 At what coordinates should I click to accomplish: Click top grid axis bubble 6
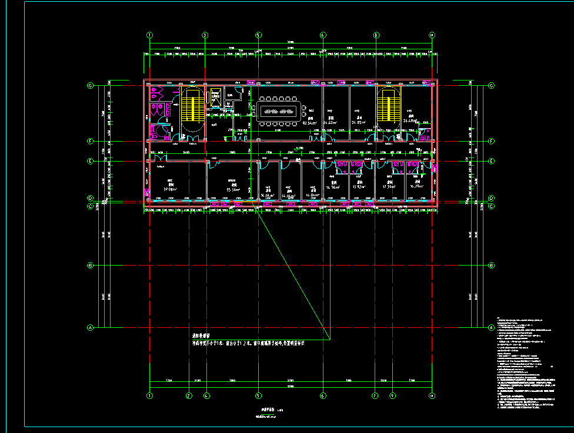point(323,35)
